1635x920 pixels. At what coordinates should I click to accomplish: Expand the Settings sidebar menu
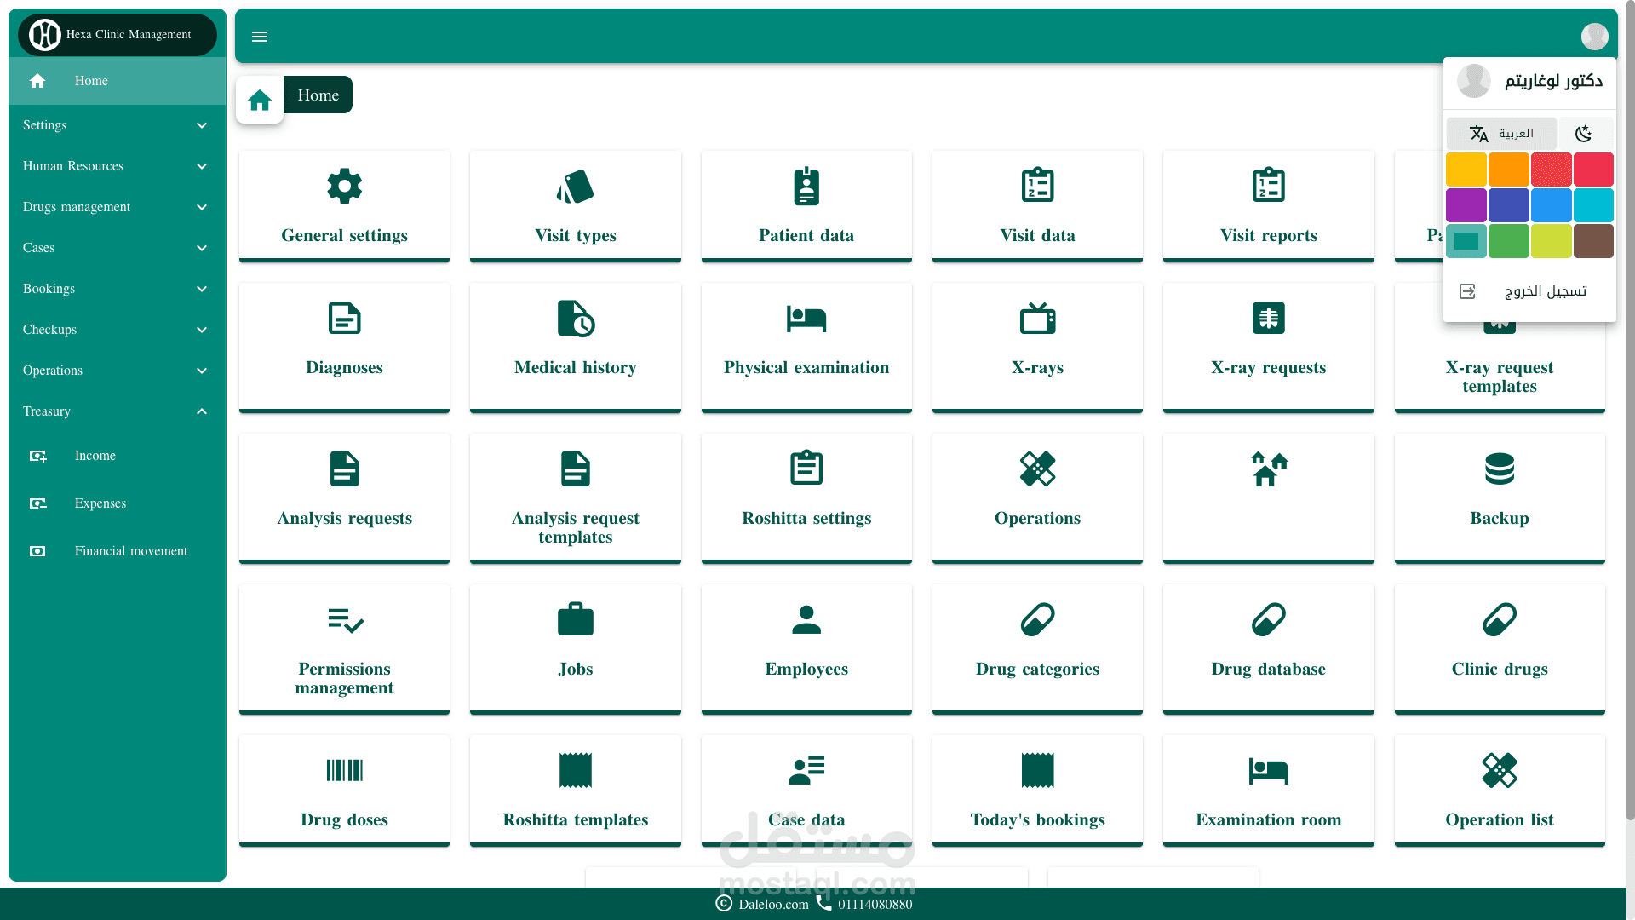pos(118,125)
